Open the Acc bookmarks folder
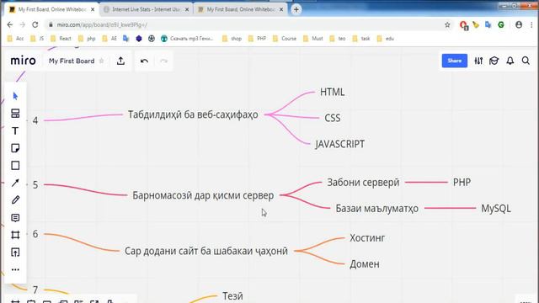Screen dimensions: 539x303 pyautogui.click(x=15, y=39)
